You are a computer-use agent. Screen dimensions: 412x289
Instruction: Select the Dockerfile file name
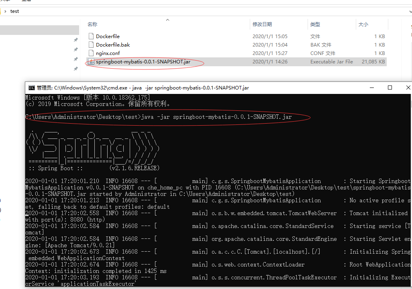[108, 36]
